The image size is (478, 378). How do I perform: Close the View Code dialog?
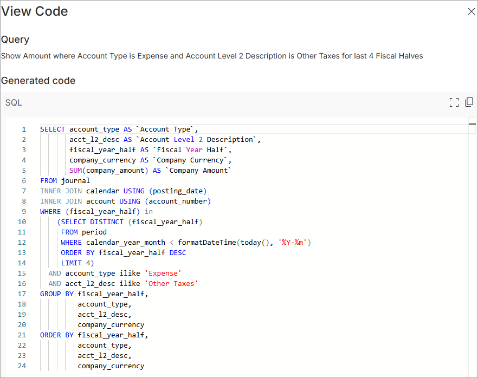click(471, 11)
